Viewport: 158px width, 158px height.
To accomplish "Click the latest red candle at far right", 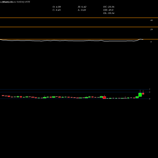I will [143, 94].
